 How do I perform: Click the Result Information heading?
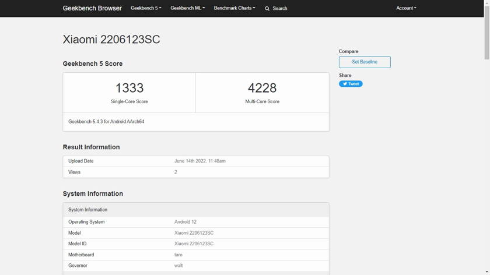pyautogui.click(x=91, y=147)
